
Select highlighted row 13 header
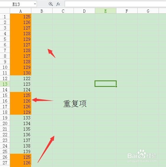click(5, 84)
